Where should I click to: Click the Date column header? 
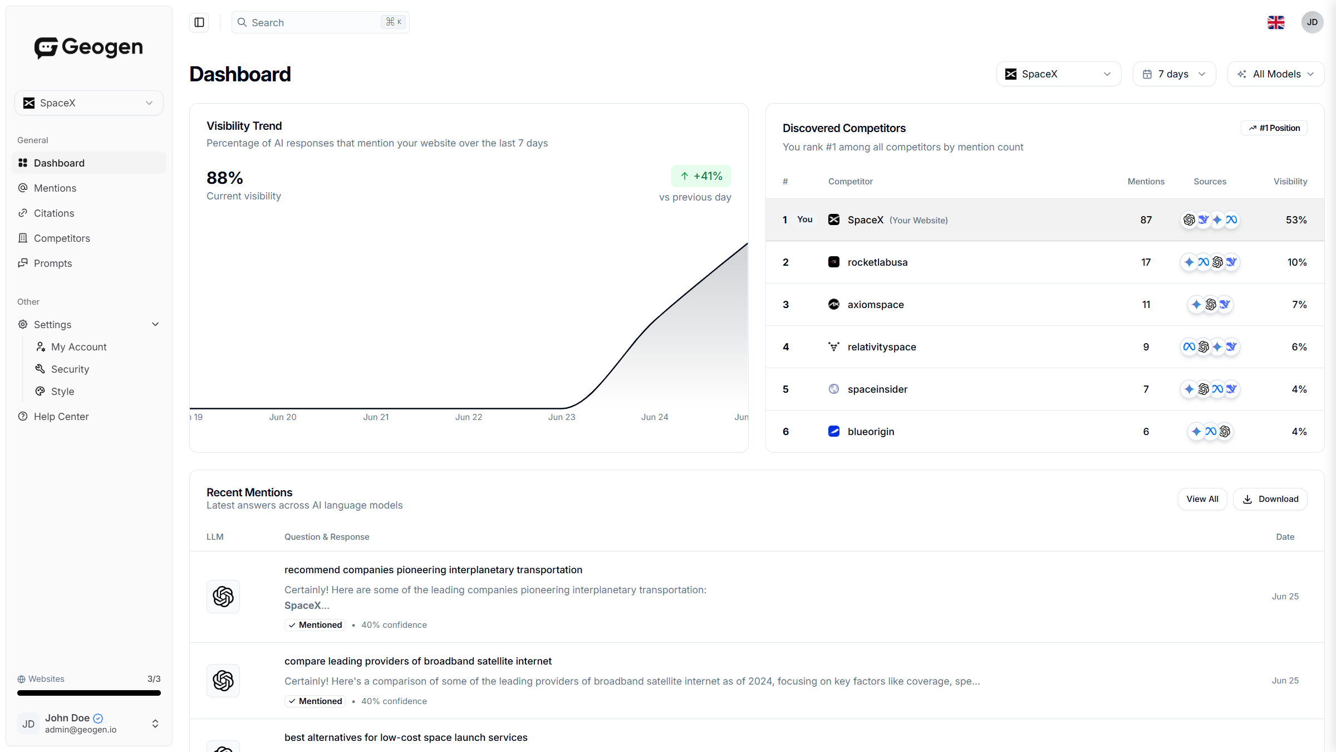tap(1285, 537)
